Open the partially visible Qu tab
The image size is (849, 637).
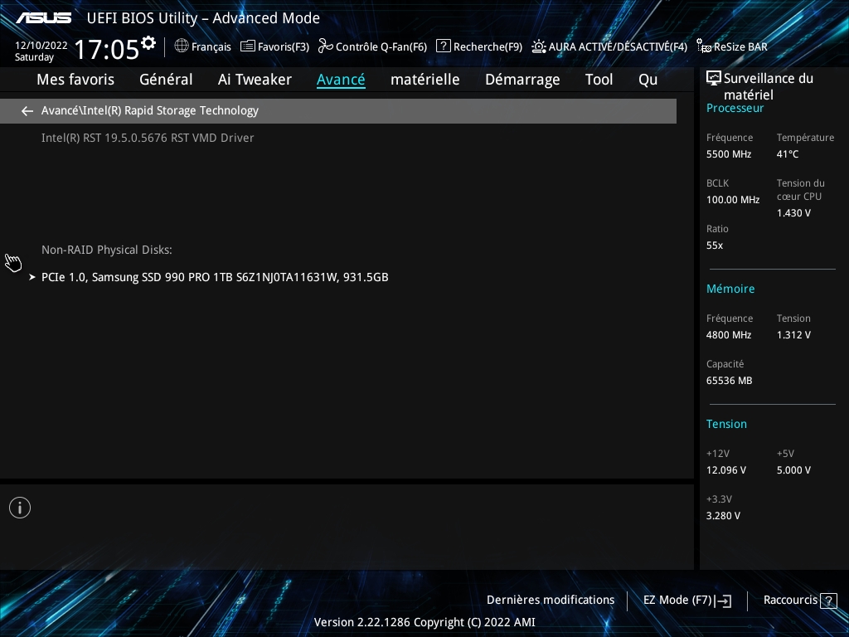coord(648,80)
